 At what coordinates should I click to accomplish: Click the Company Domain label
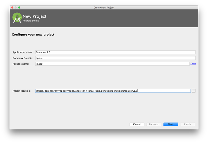coord(23,58)
